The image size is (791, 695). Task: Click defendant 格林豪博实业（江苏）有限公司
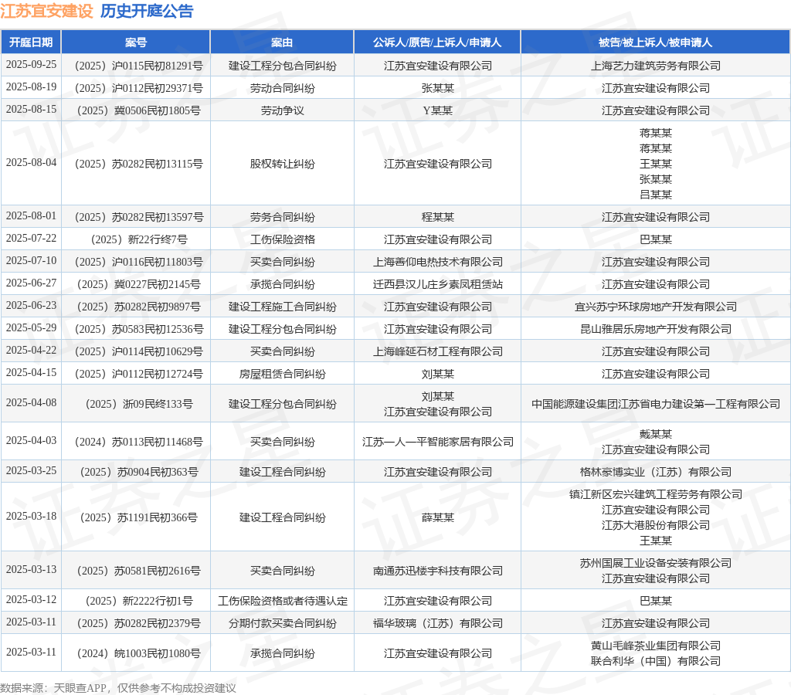[x=656, y=472]
